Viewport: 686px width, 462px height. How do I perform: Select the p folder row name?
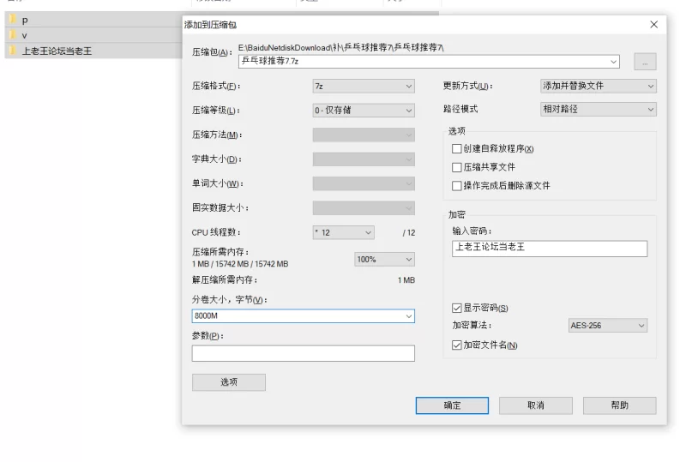pyautogui.click(x=25, y=20)
